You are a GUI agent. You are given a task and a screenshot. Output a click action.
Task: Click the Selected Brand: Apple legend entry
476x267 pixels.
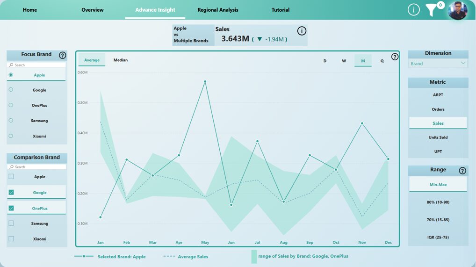point(110,257)
